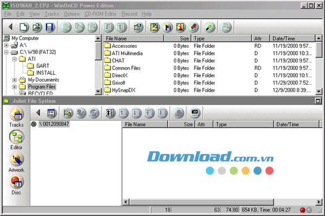Click the Joliet pane horizontal scroll-right arrow
The width and height of the screenshot is (325, 216).
(319, 202)
